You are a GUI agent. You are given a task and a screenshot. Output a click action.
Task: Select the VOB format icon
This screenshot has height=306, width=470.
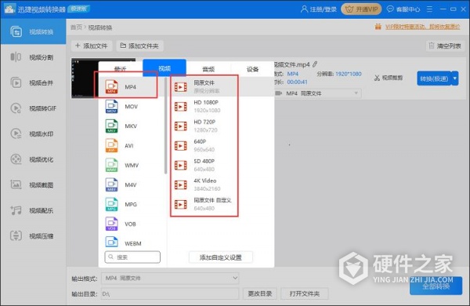click(x=111, y=224)
